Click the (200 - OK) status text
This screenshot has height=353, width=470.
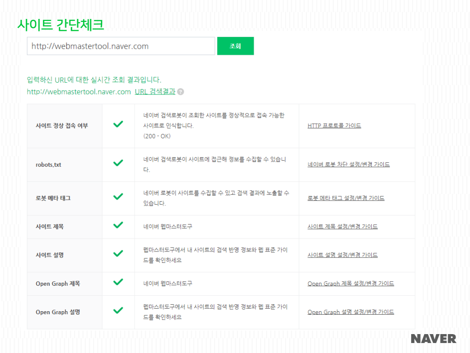(x=157, y=136)
